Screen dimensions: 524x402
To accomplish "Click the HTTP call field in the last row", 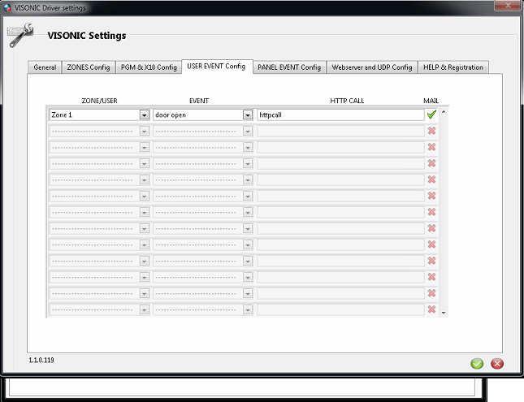I will click(340, 309).
